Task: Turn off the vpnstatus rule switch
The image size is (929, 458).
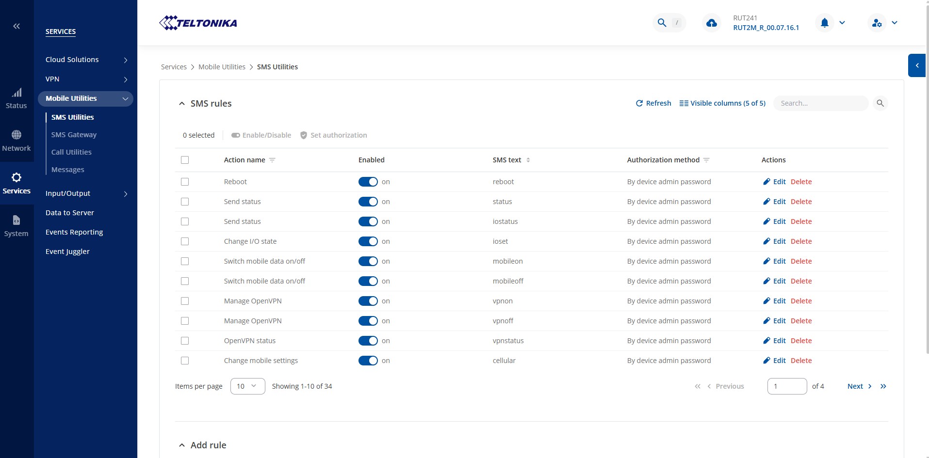Action: (x=368, y=341)
